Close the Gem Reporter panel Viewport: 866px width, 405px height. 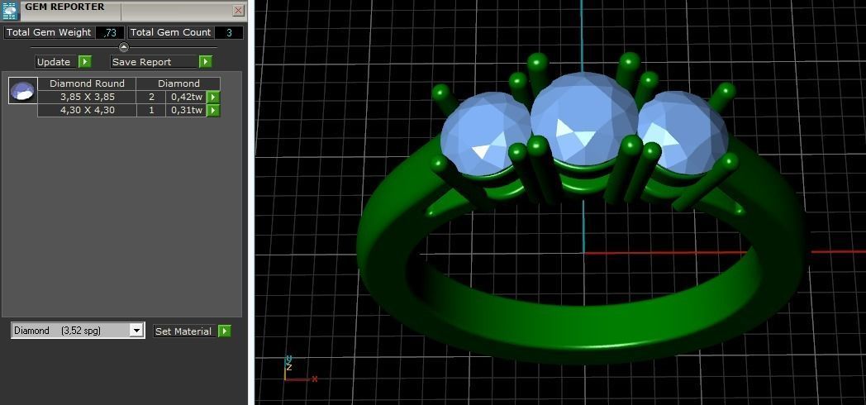239,11
